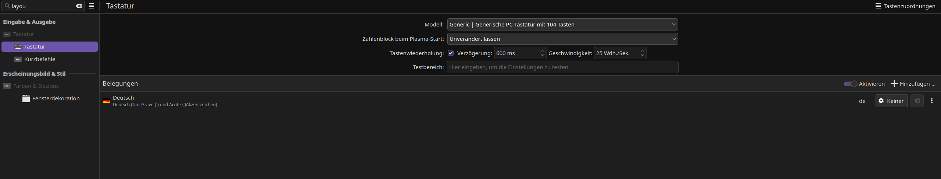Click the Keiner shortcut button
941x179 pixels.
pyautogui.click(x=891, y=101)
